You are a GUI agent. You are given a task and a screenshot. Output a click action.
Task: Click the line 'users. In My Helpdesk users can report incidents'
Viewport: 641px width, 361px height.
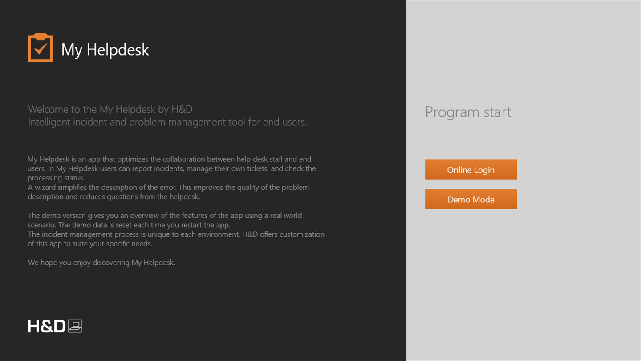click(172, 168)
